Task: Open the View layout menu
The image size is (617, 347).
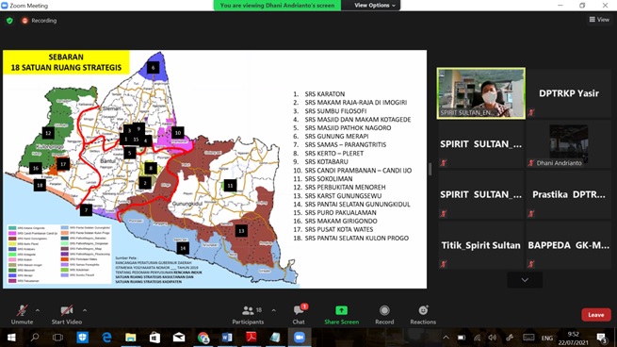Action: [x=599, y=19]
